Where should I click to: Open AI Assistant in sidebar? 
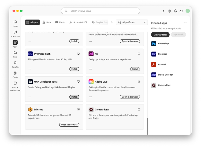click(x=15, y=34)
